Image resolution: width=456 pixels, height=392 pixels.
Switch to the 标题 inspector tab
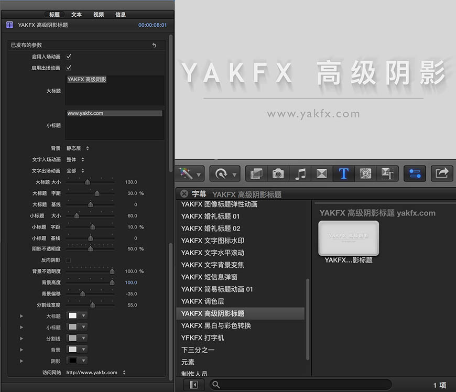[x=55, y=15]
